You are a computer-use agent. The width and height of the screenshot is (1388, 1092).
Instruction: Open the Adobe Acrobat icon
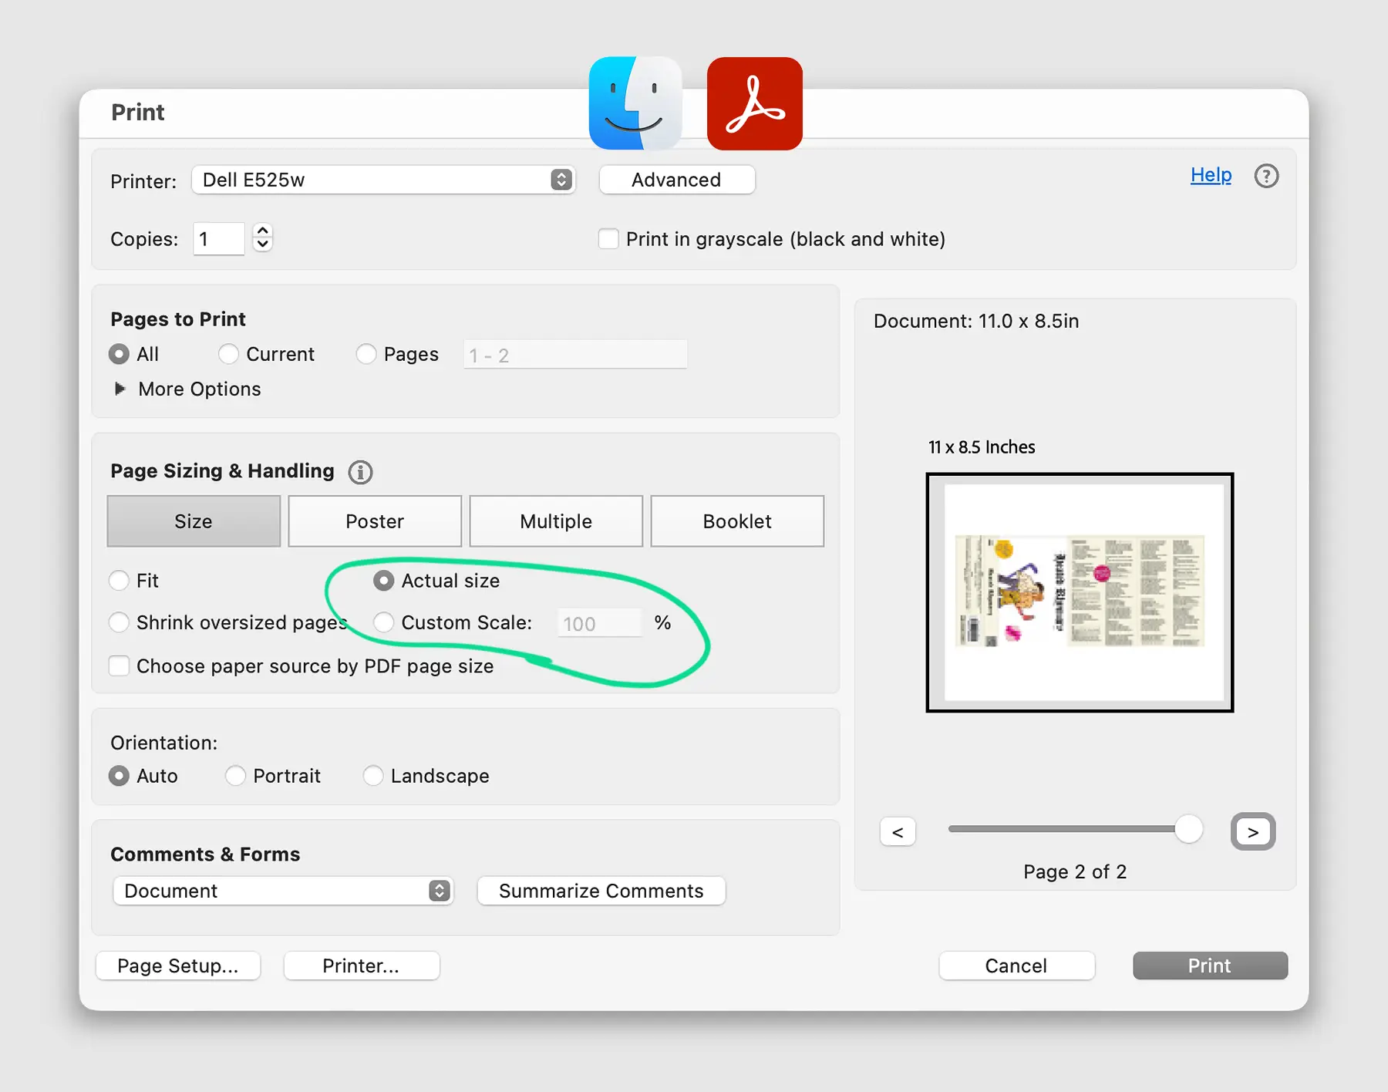[754, 103]
